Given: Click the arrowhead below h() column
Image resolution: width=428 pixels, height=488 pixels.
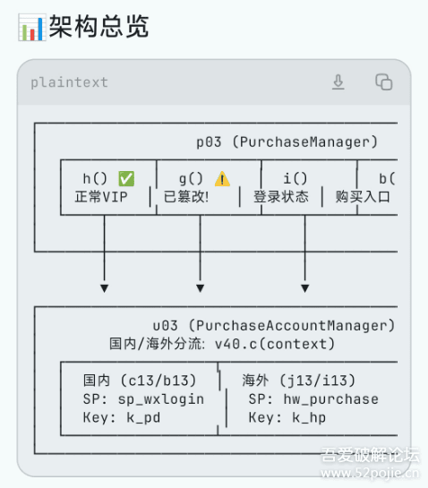Looking at the screenshot, I should (104, 288).
